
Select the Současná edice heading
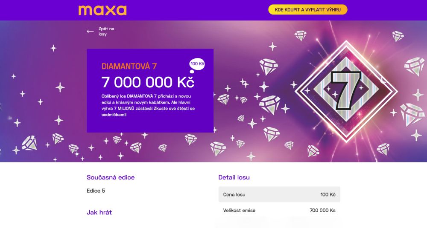[114, 177]
